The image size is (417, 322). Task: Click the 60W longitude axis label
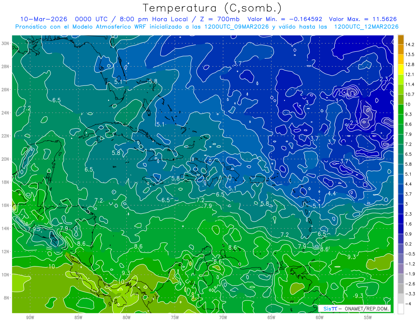tap(320, 317)
